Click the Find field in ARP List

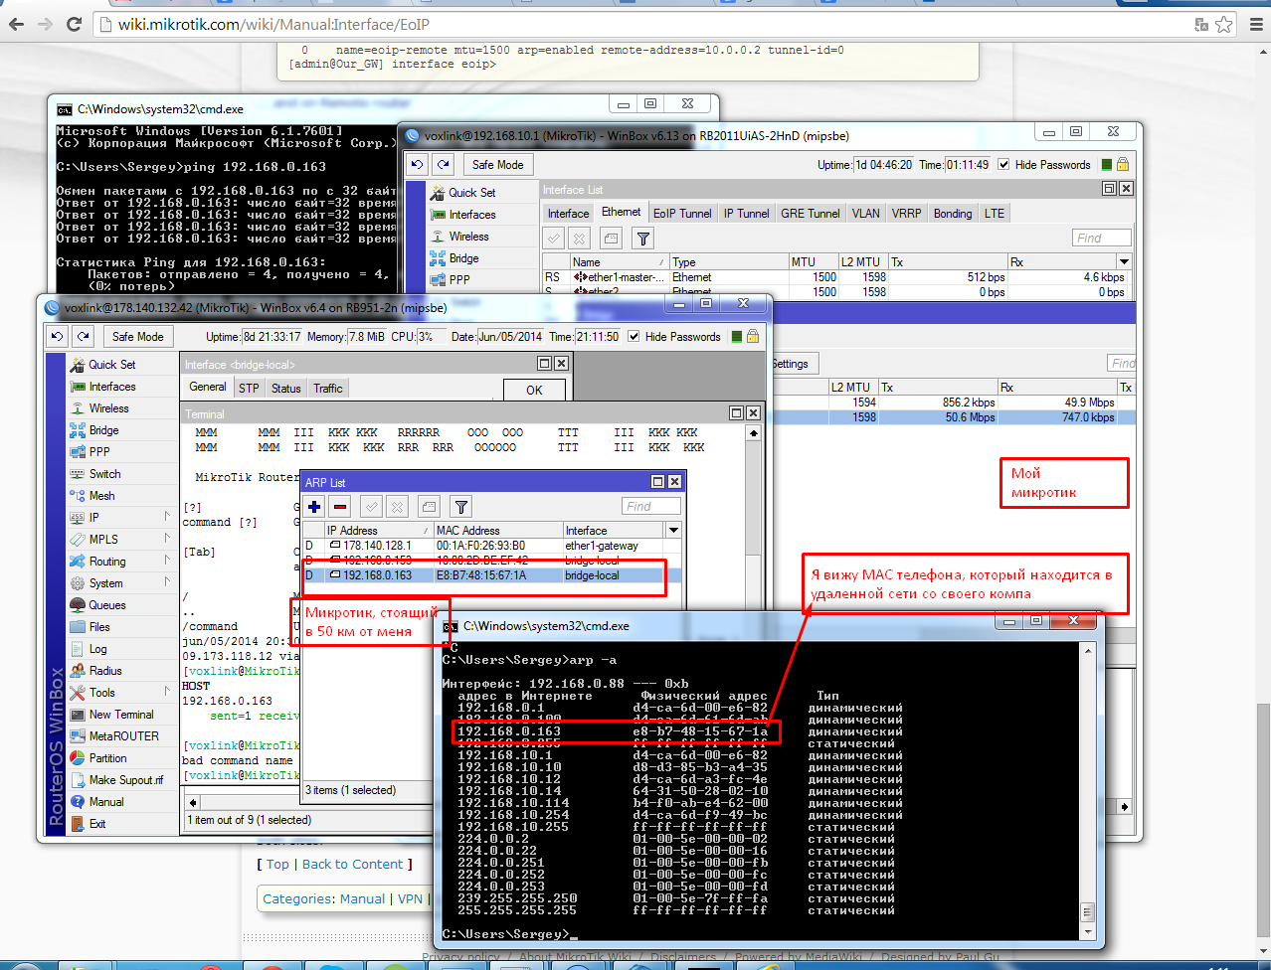tap(651, 507)
